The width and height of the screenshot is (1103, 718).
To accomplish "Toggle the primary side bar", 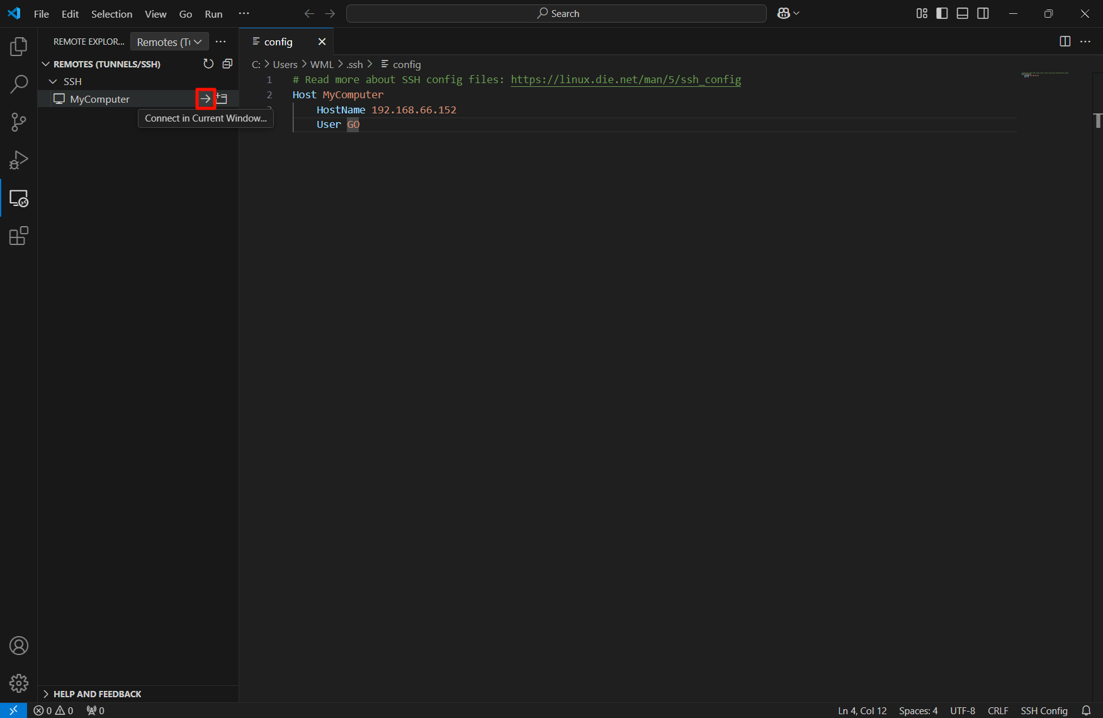I will pos(942,14).
